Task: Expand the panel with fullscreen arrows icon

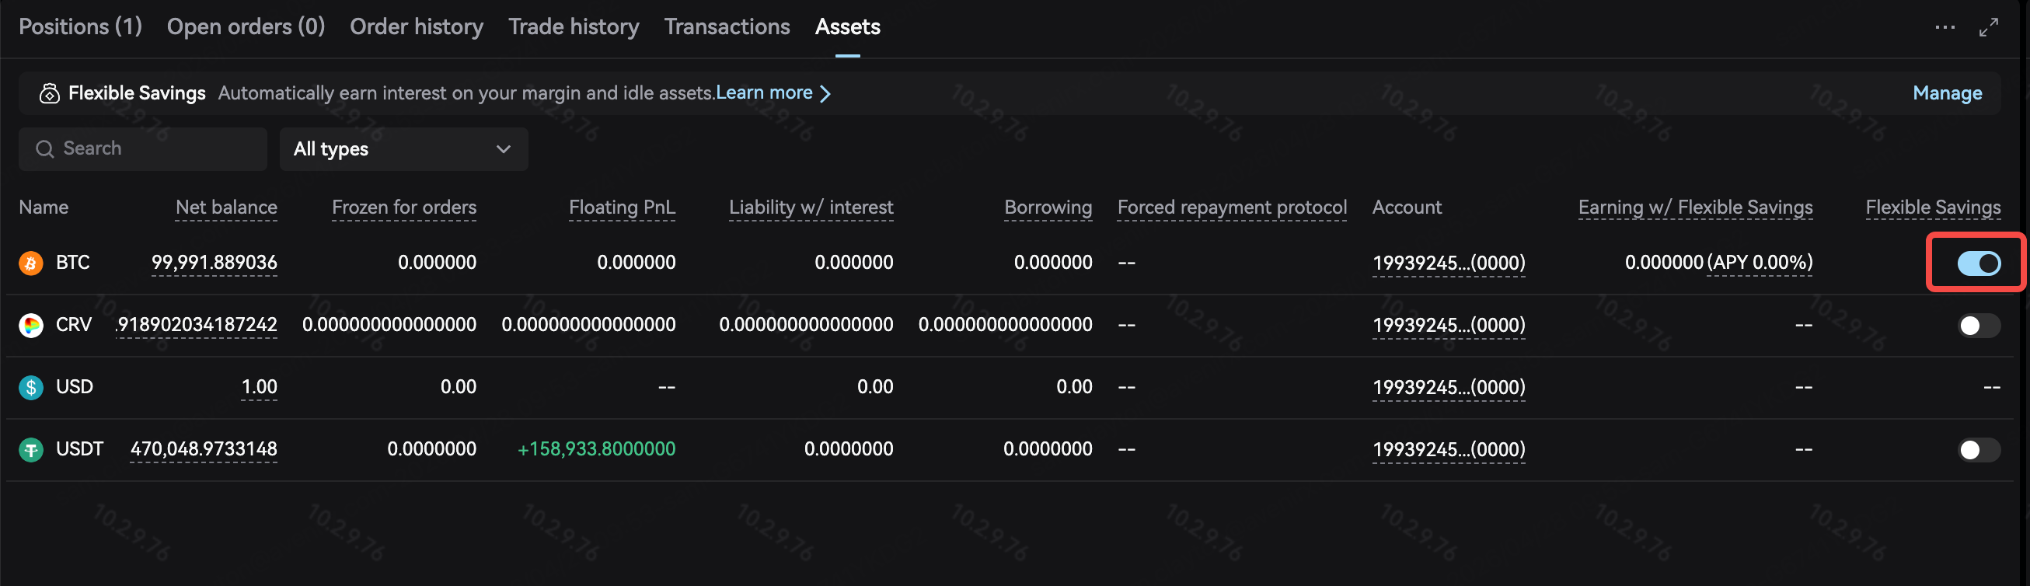Action: (1988, 27)
